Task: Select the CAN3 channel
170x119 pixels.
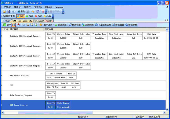Action: point(38,16)
